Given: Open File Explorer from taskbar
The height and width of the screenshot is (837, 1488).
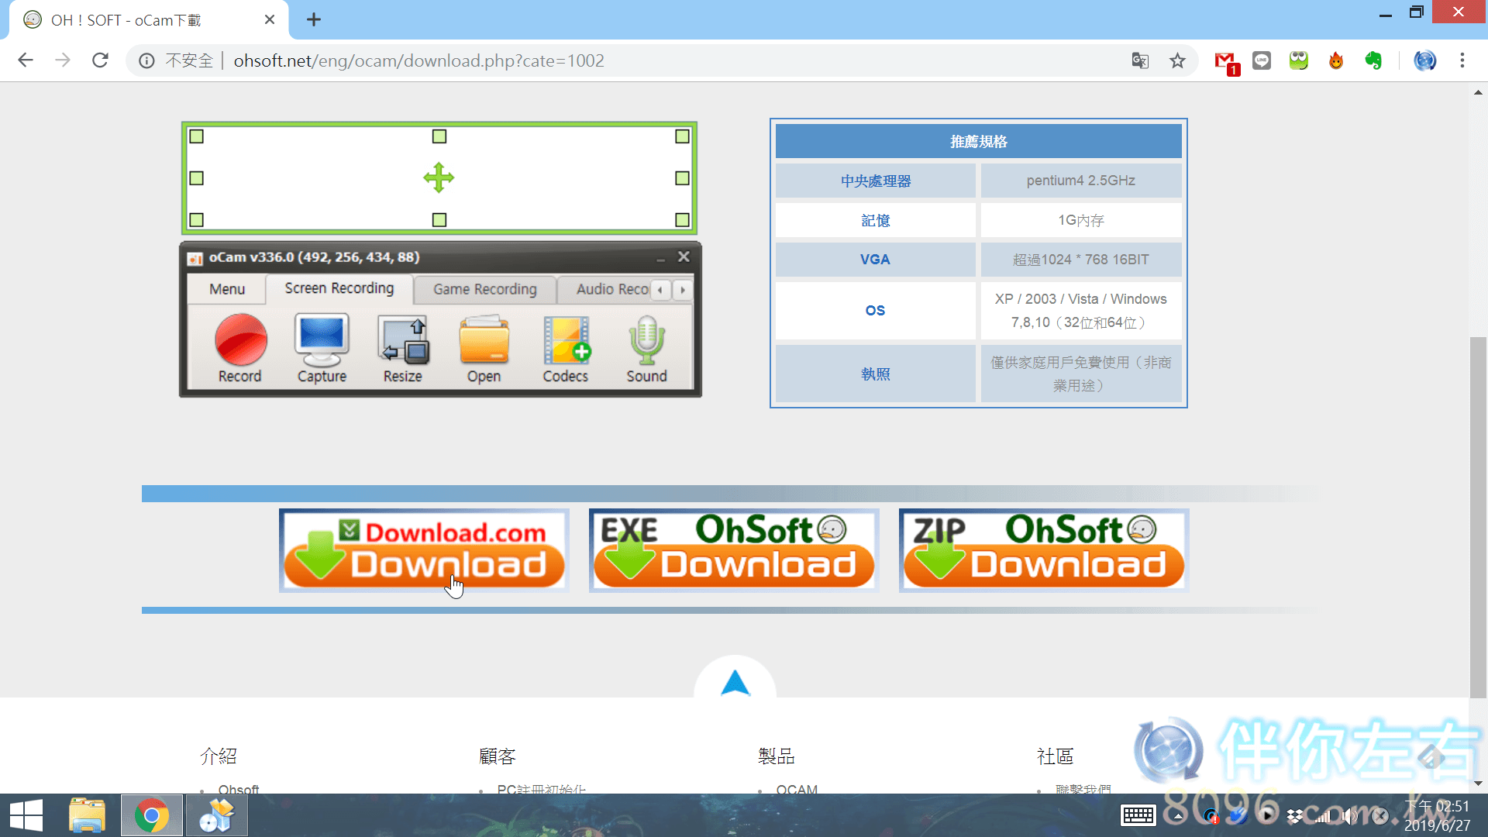Looking at the screenshot, I should click(87, 815).
